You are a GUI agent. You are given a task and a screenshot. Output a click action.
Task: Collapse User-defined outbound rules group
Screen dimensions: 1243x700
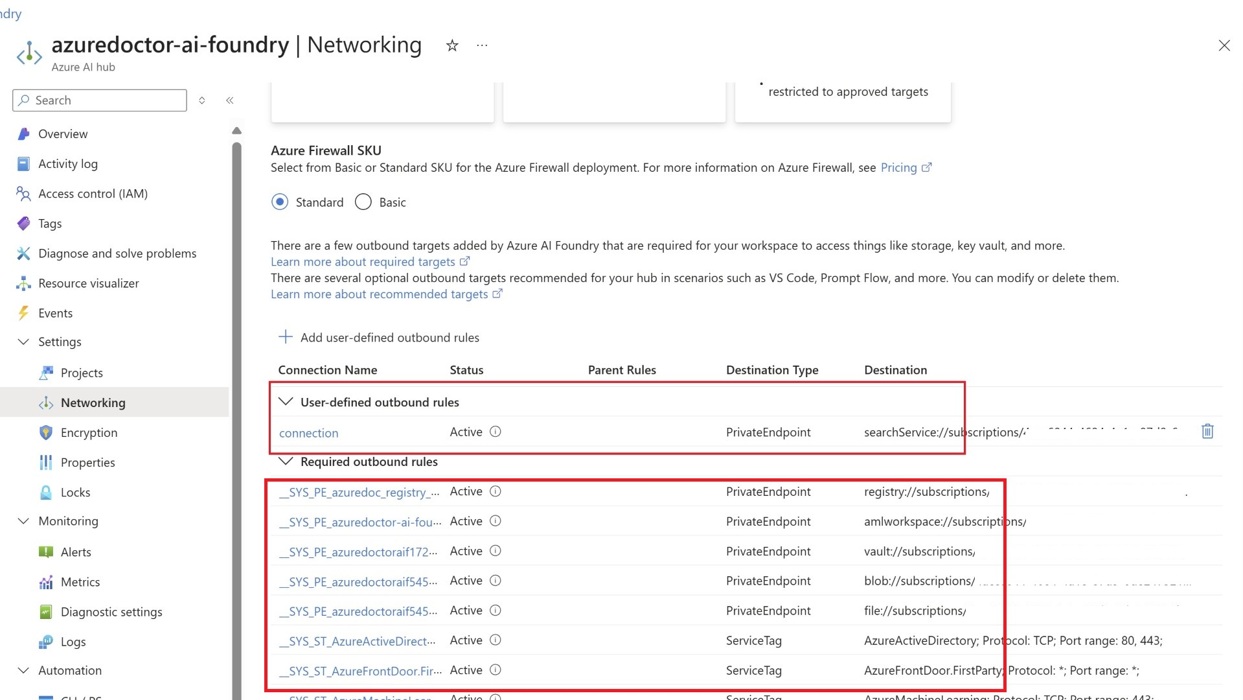click(x=286, y=402)
